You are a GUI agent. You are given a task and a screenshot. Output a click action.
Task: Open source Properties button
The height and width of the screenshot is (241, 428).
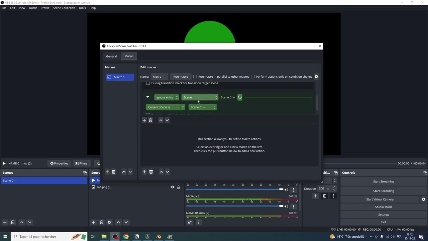[59, 163]
